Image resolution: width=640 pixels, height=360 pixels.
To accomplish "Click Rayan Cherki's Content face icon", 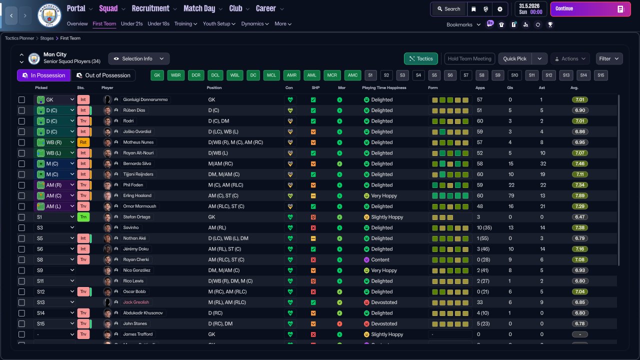I will pos(366,259).
